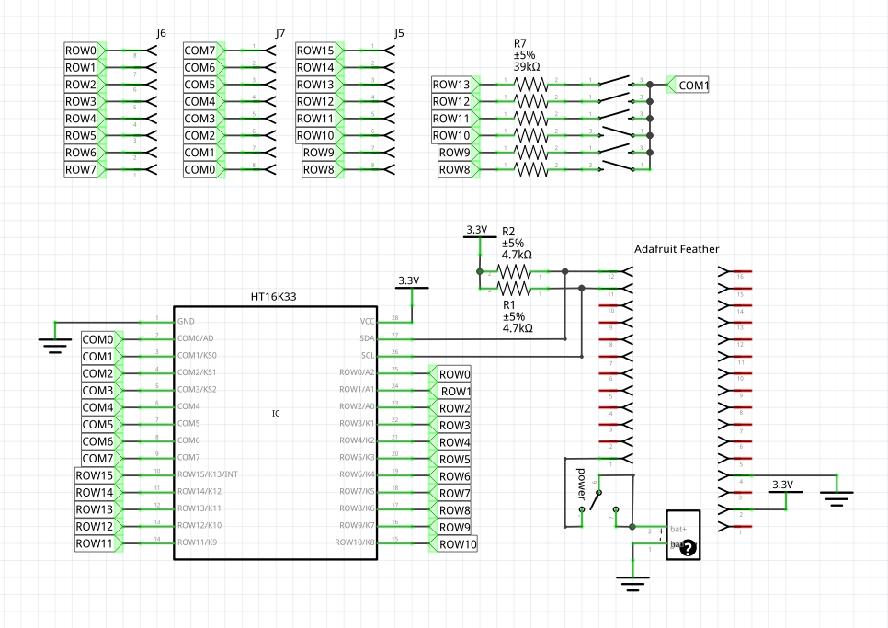
Task: Select the COM0 net label on connector J7
Action: [x=204, y=169]
